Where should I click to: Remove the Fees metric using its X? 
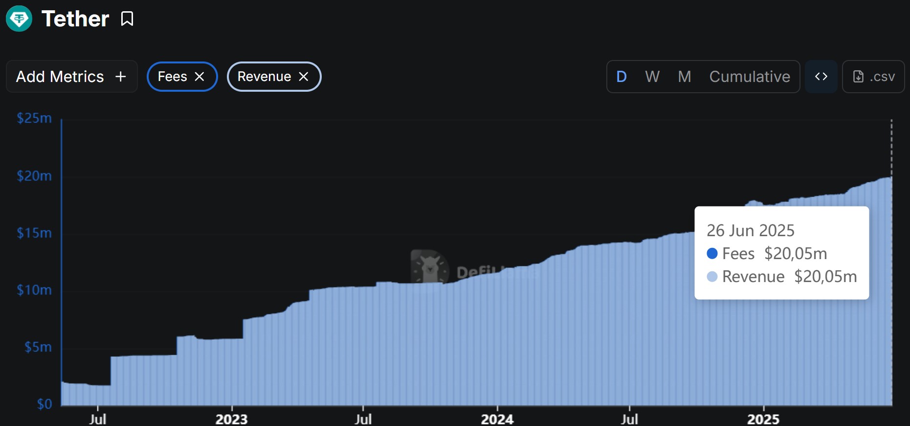[200, 77]
